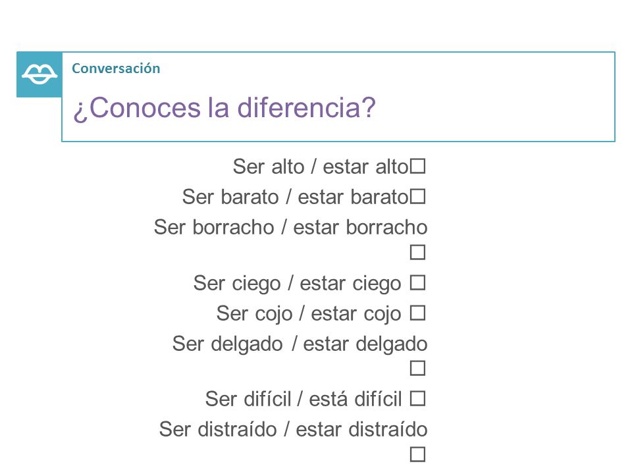Click the '¿Conoces la diferencia?' title
The width and height of the screenshot is (632, 474).
224,108
